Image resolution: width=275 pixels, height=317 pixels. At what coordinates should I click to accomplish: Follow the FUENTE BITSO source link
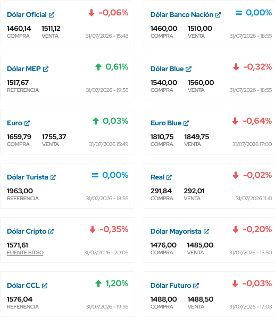tap(25, 253)
